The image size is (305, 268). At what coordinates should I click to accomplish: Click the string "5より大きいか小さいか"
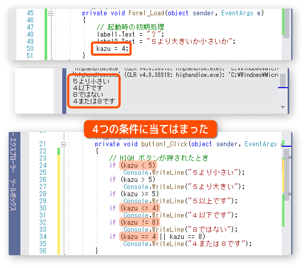point(190,41)
